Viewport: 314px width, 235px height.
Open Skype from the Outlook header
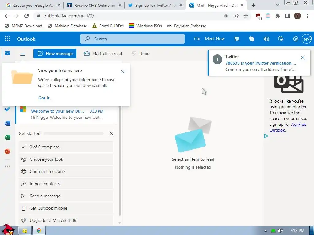point(251,39)
